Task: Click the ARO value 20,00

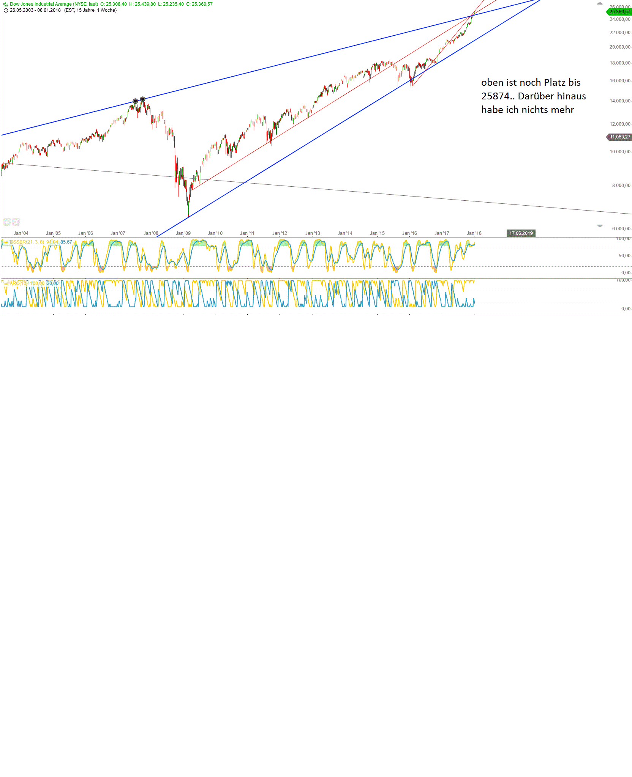Action: pyautogui.click(x=53, y=283)
